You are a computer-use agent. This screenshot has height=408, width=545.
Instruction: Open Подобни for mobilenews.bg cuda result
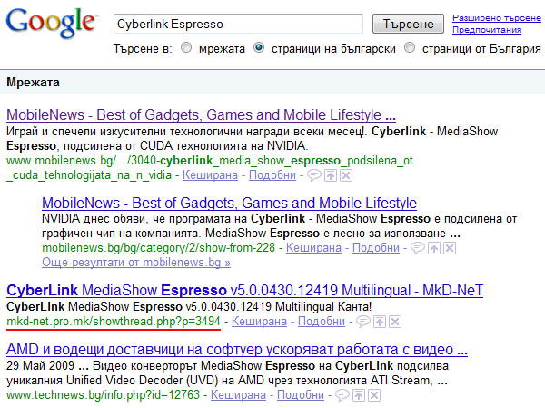tap(272, 175)
